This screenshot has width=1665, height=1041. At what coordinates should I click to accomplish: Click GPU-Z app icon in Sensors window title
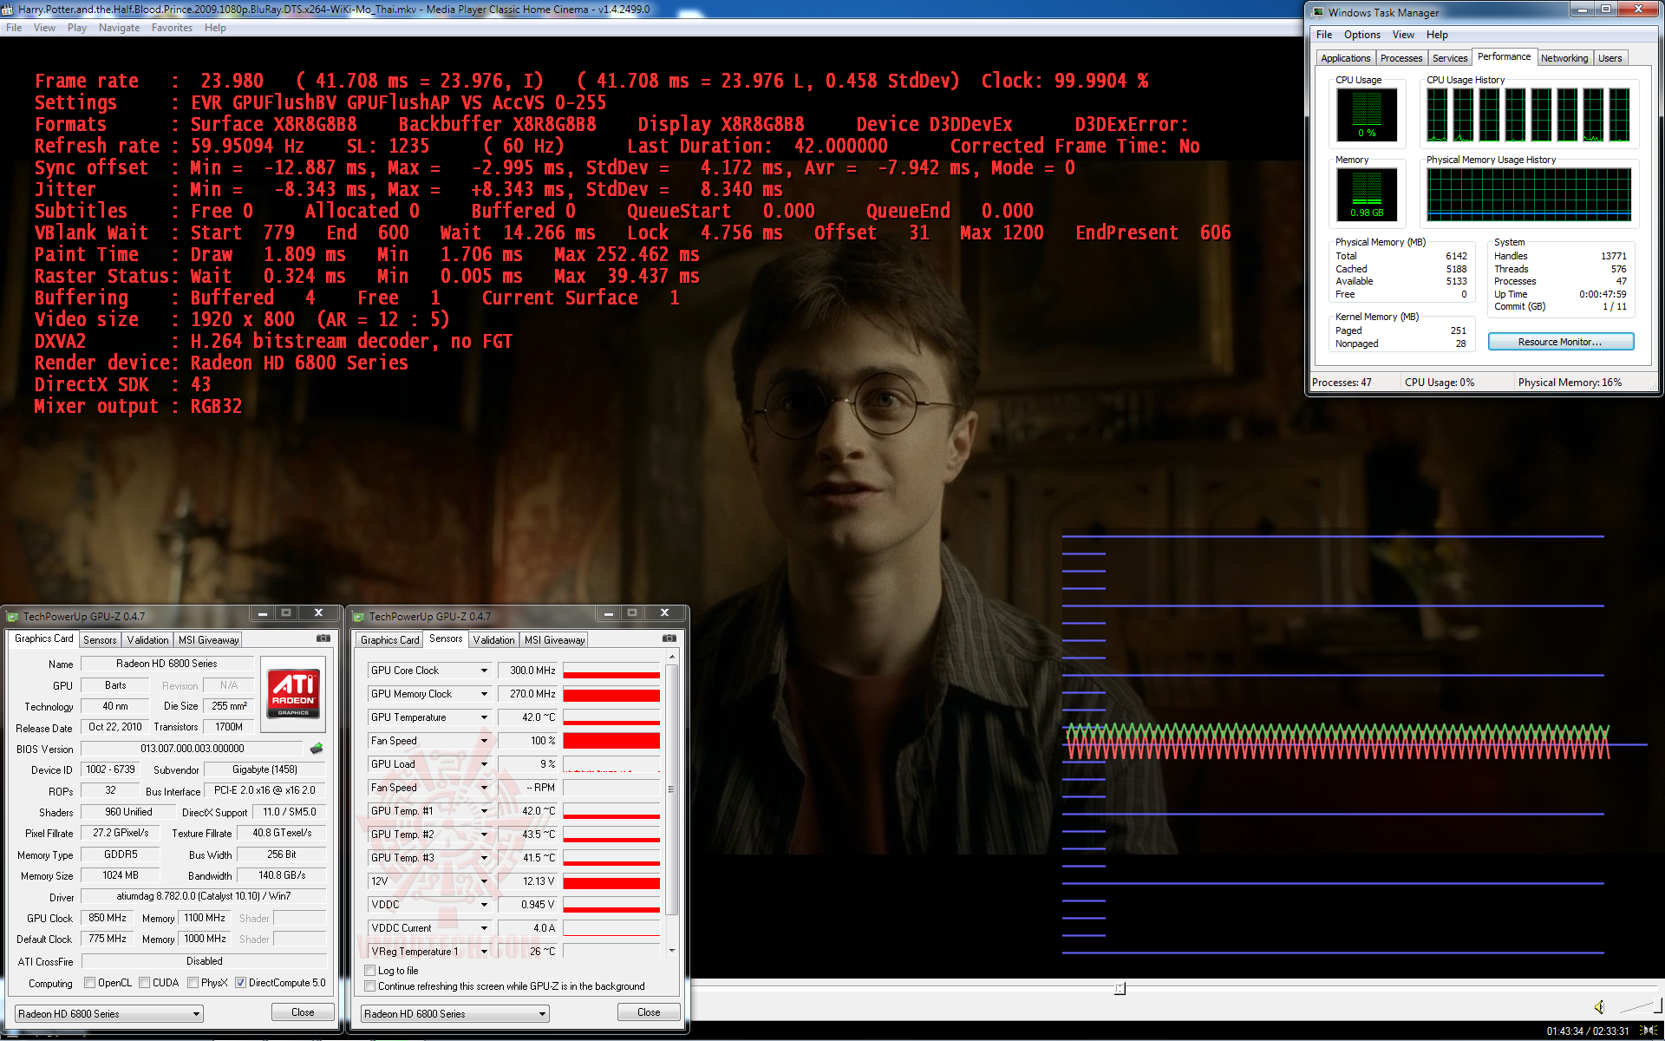(x=358, y=616)
